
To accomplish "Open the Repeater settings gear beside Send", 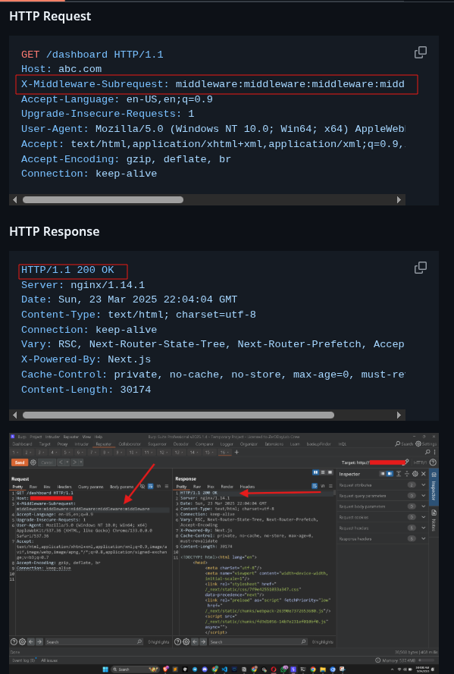I will [x=33, y=462].
